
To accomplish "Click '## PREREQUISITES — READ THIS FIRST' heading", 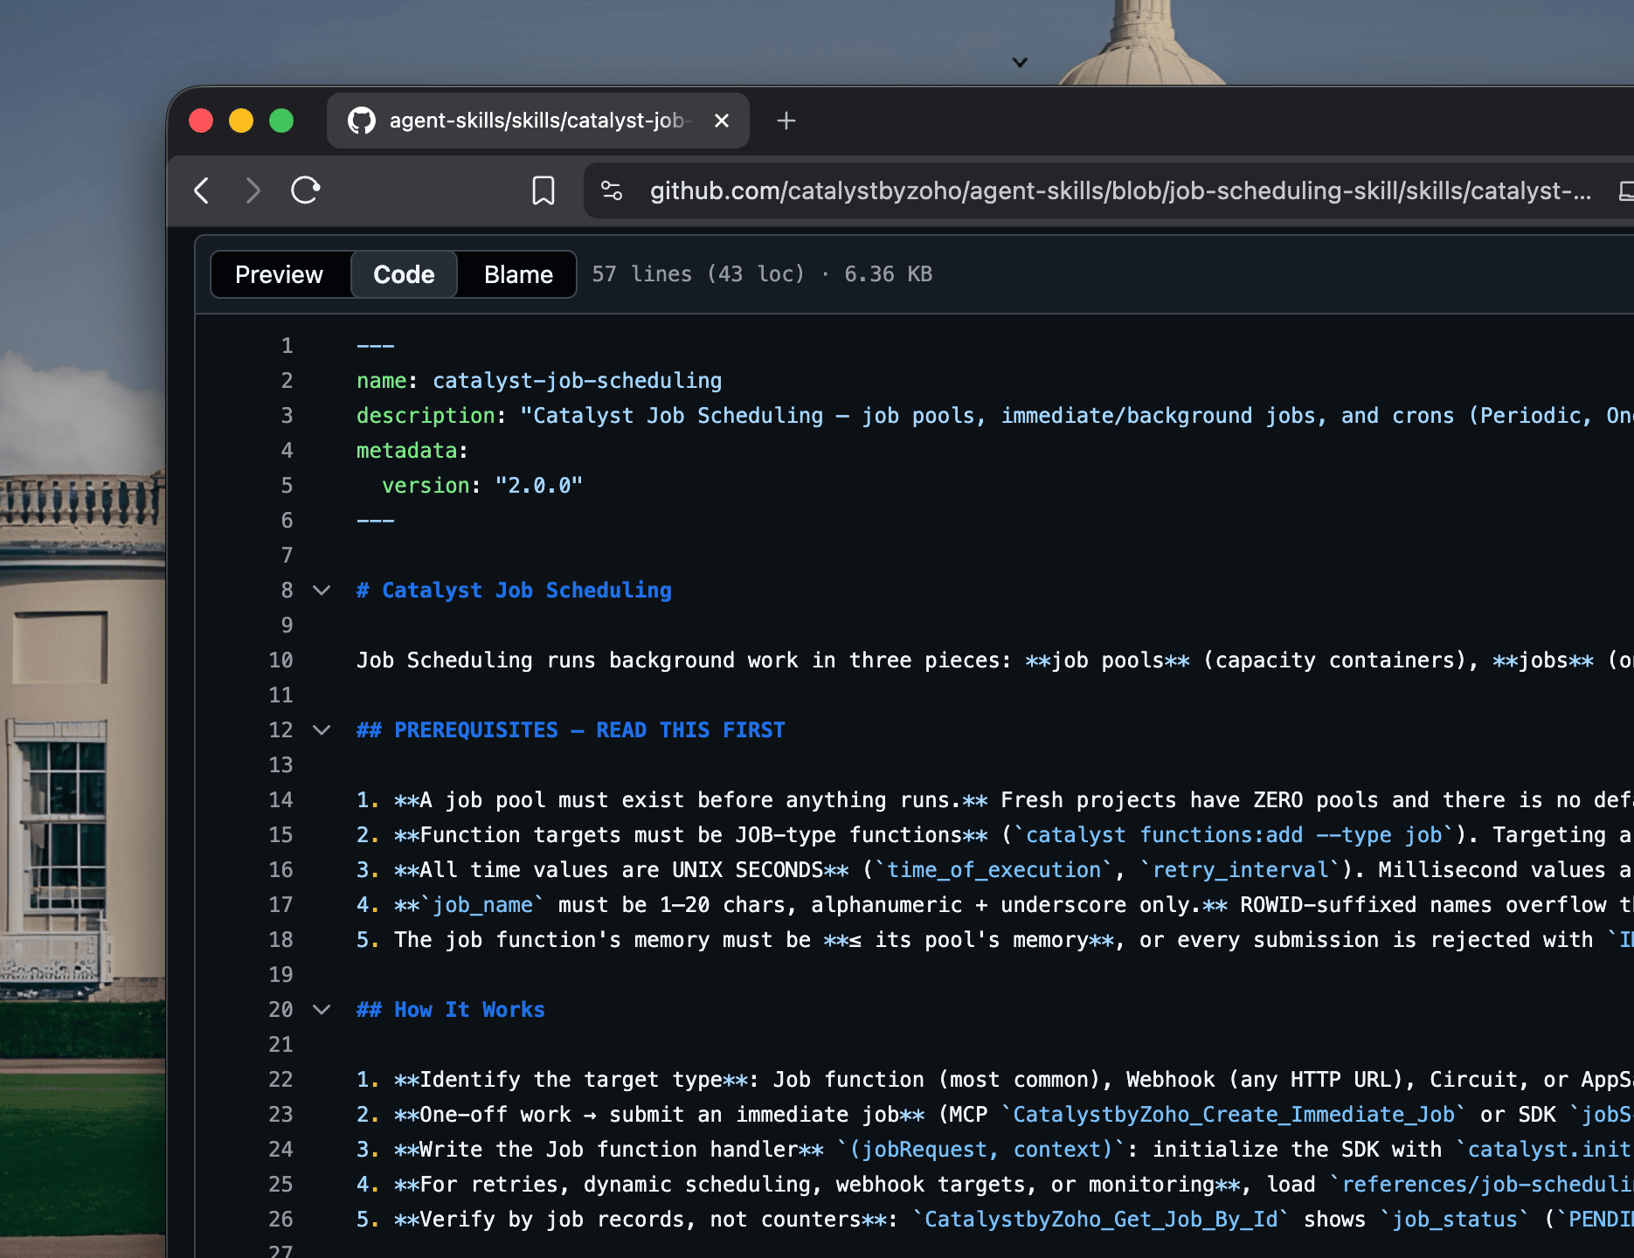I will click(x=571, y=730).
